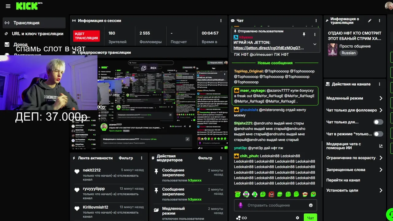Click Модерация чата с помощью ИИ

(344, 146)
